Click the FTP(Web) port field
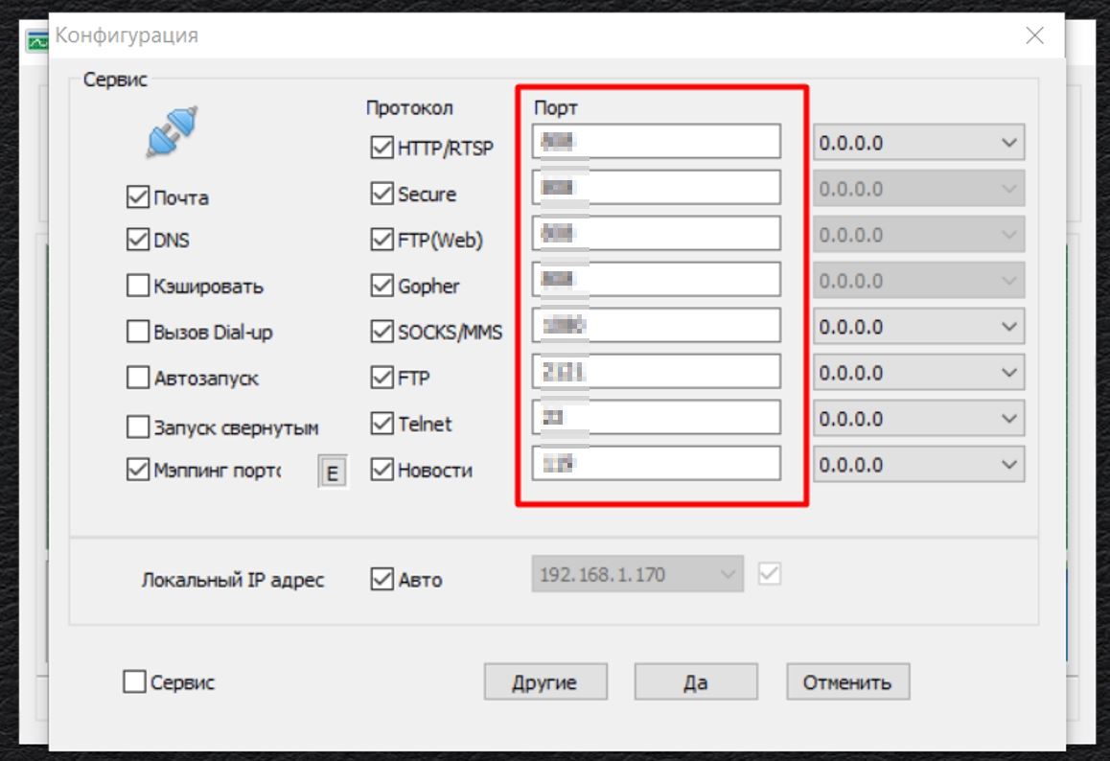Image resolution: width=1110 pixels, height=761 pixels. (657, 234)
